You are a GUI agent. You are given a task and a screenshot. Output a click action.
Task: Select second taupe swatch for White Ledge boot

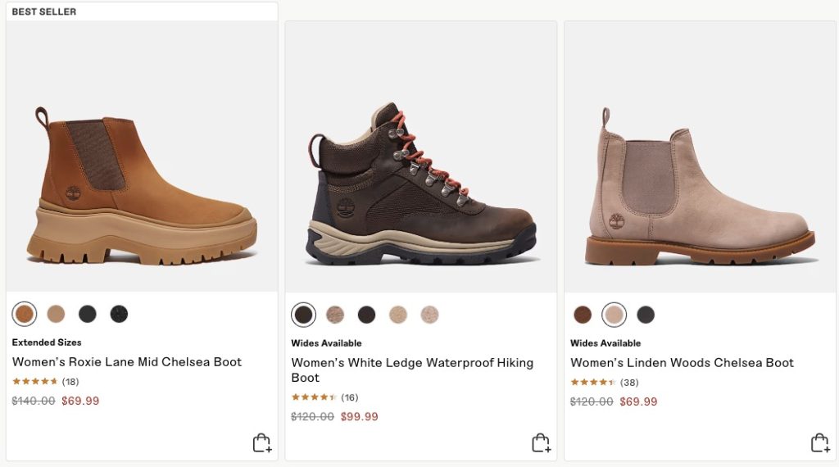tap(335, 315)
